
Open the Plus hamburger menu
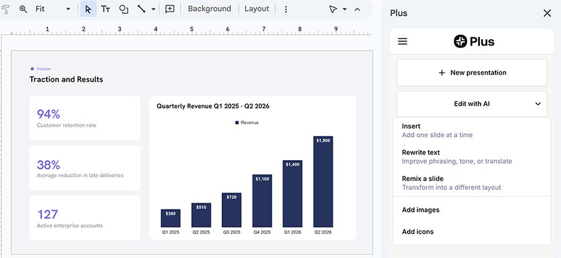click(403, 42)
